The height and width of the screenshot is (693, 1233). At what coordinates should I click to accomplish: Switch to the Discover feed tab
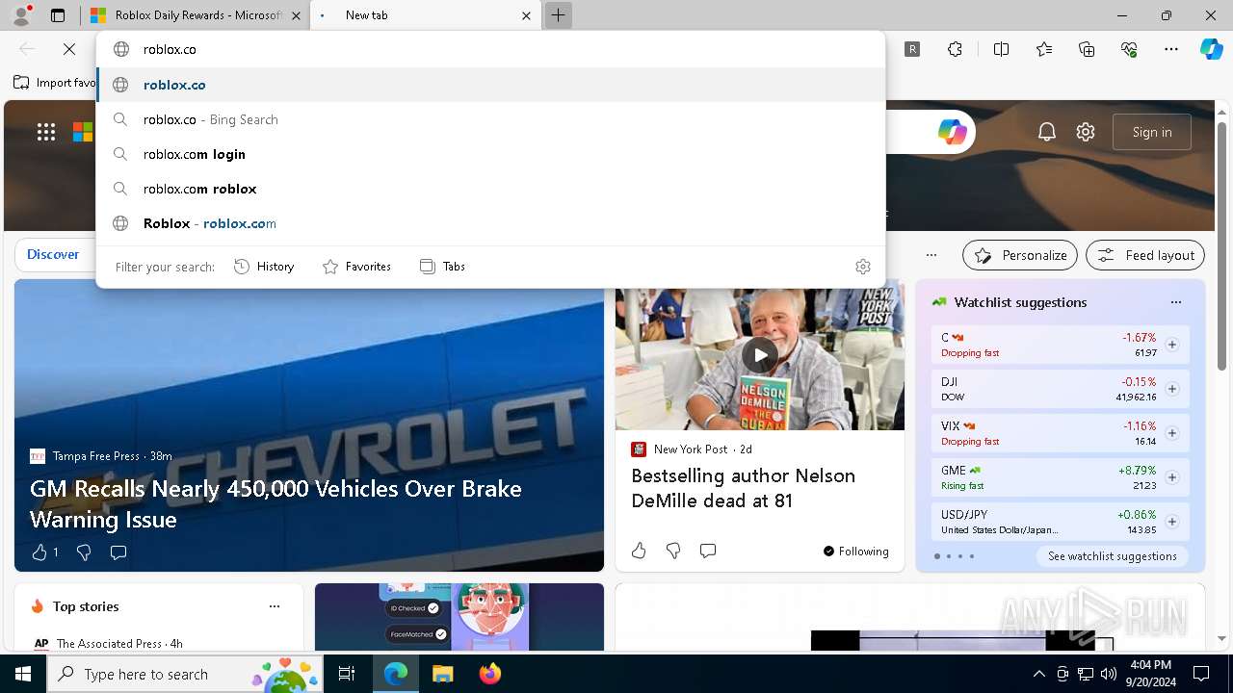coord(53,254)
